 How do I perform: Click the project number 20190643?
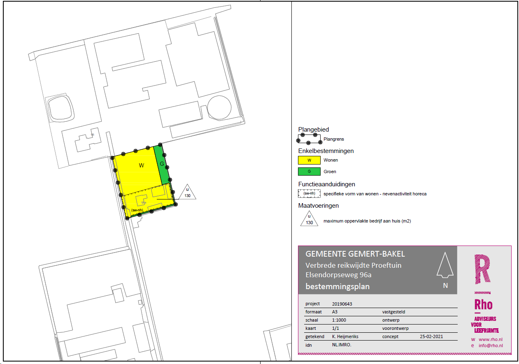(x=342, y=304)
